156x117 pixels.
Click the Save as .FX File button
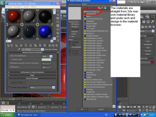17,82
